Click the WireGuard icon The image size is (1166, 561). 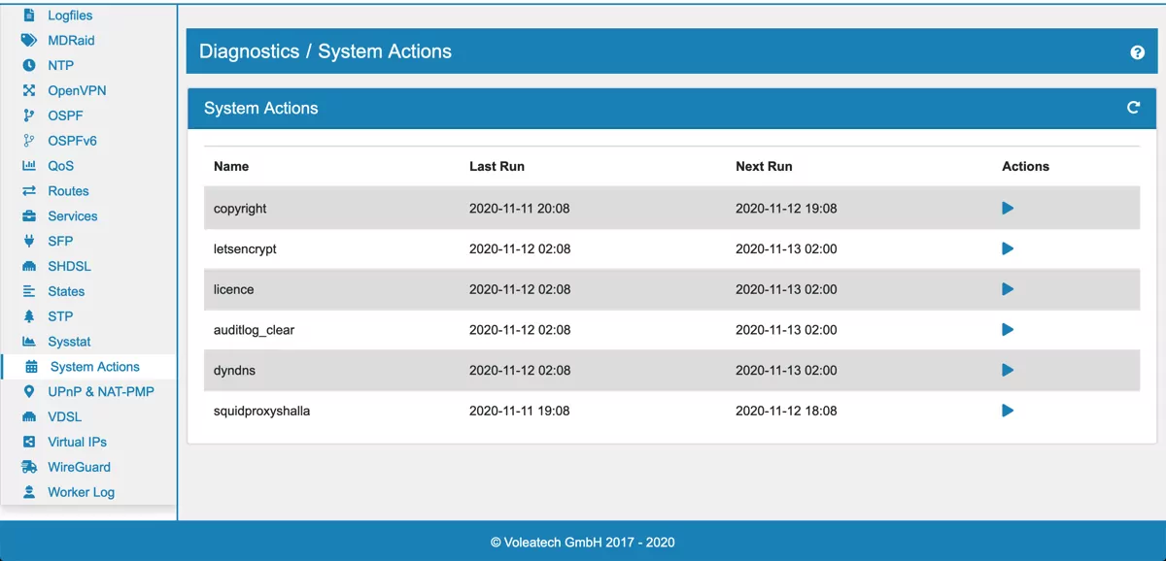28,466
